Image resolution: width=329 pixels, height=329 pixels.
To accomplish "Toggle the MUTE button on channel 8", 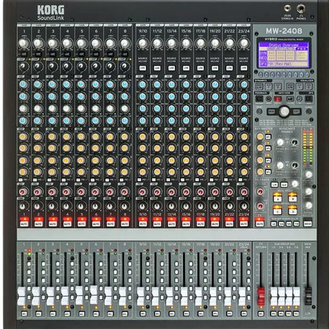I will coord(125,222).
